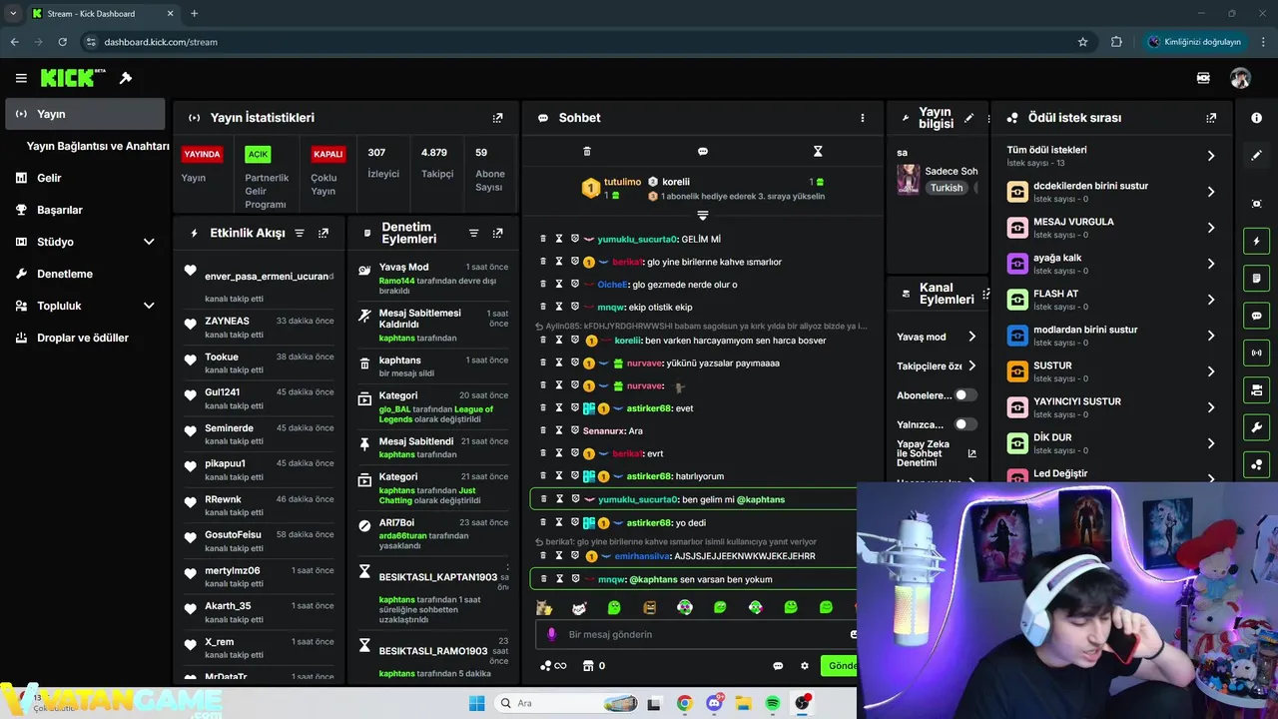This screenshot has height=719, width=1278.
Task: Pop out the Etkinlik Akışı panel
Action: pos(323,233)
